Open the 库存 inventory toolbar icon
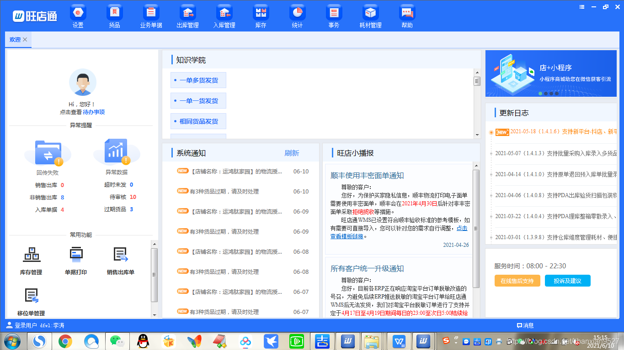Screen dimensions: 624x350 (x=261, y=12)
